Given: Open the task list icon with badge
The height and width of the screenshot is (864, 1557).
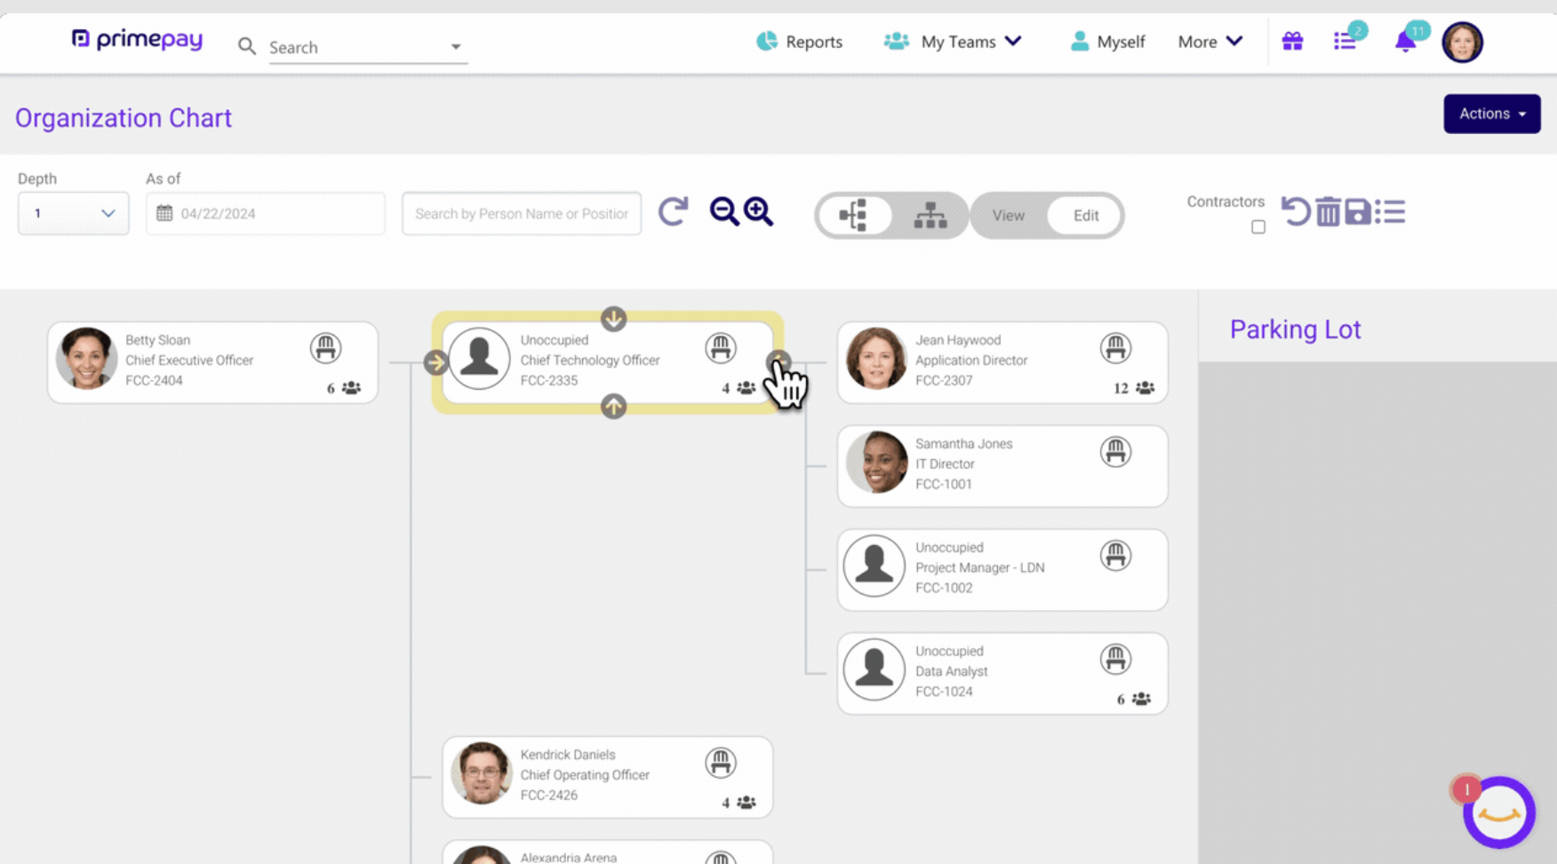Looking at the screenshot, I should coord(1345,41).
